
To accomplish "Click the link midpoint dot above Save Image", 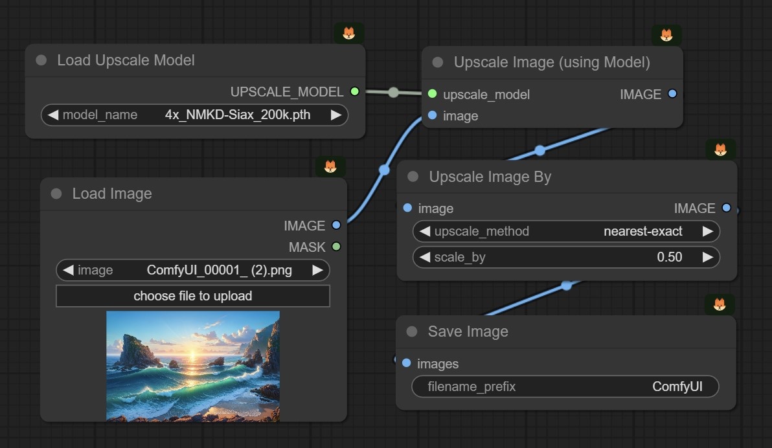I will tap(567, 285).
